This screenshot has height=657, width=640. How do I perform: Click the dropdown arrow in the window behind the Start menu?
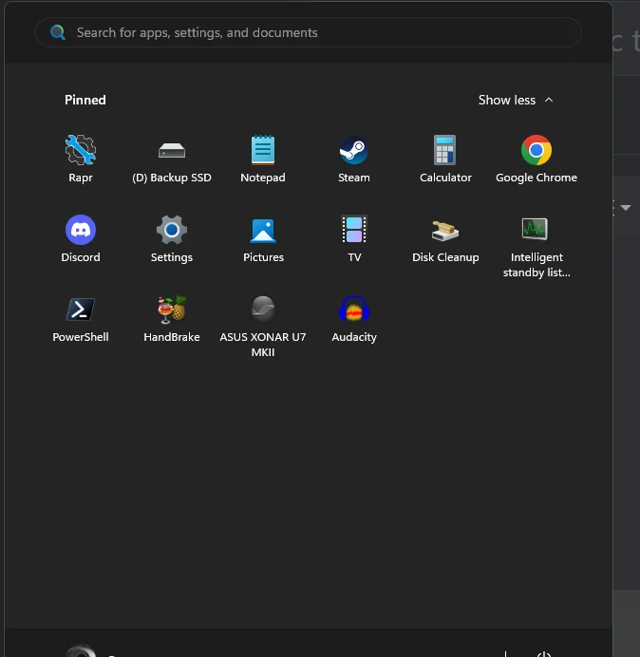click(626, 207)
